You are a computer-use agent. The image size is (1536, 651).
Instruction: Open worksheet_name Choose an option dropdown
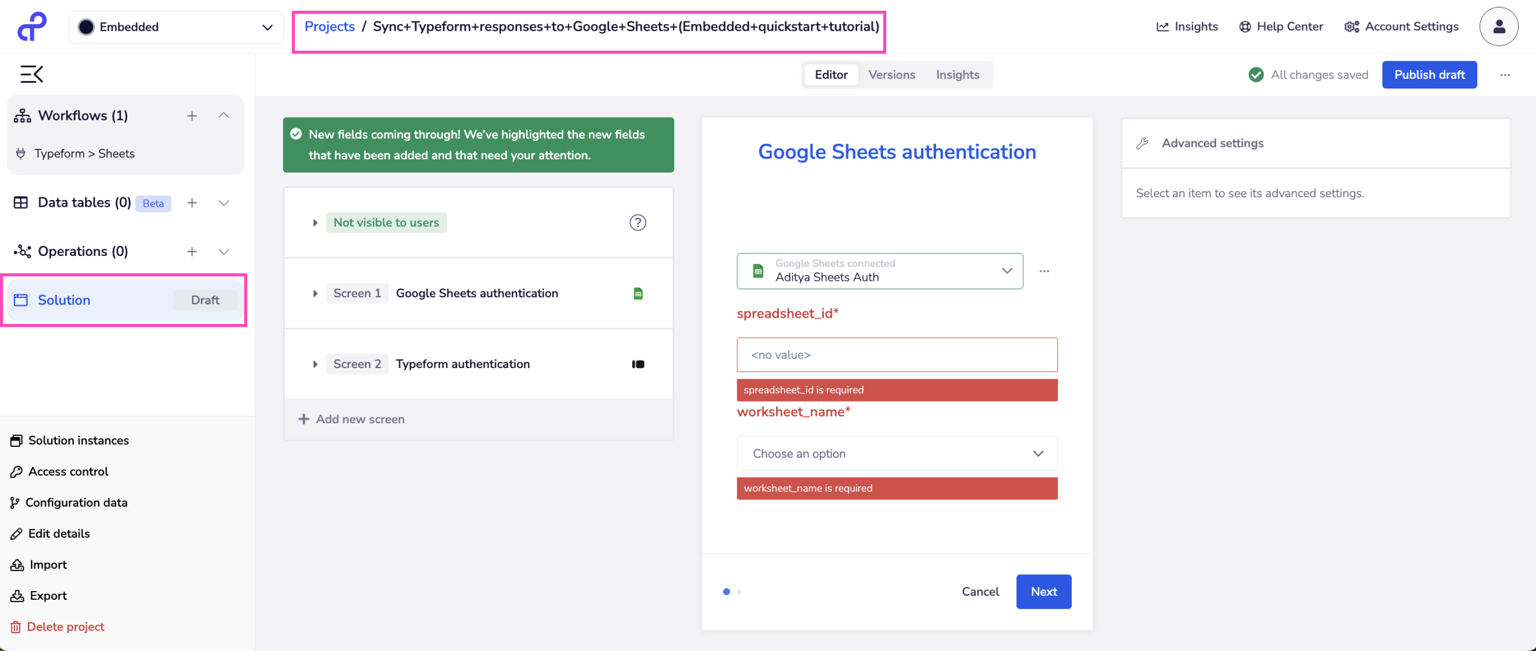click(x=896, y=453)
